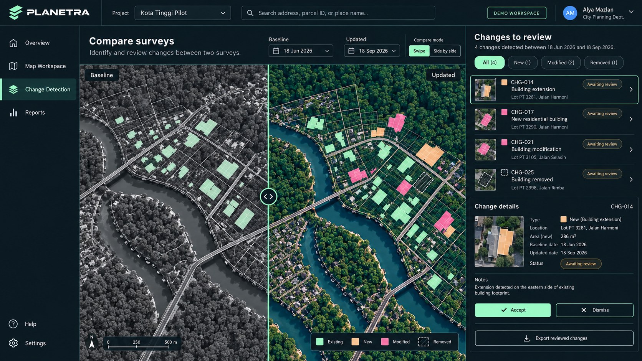Switch compare mode to Swipe
The width and height of the screenshot is (642, 361).
tap(419, 51)
